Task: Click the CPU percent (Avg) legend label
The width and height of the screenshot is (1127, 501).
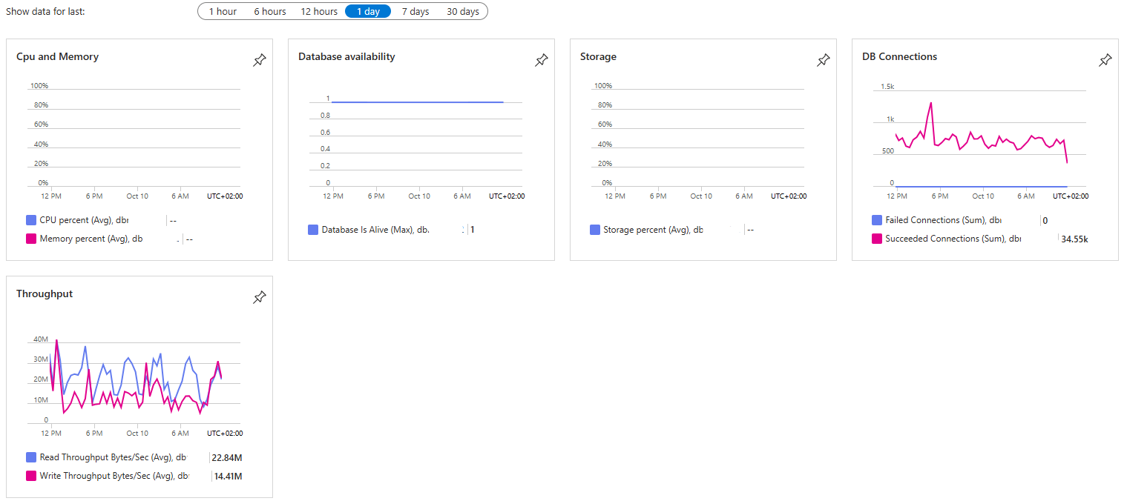Action: click(x=85, y=220)
